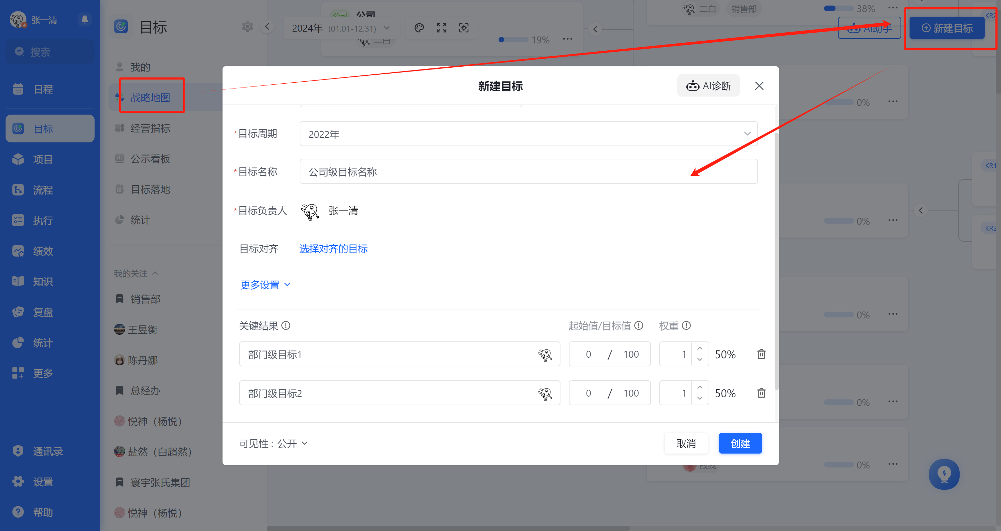This screenshot has width=1001, height=531.
Task: Delete the 部门级目标2 key result
Action: 761,393
